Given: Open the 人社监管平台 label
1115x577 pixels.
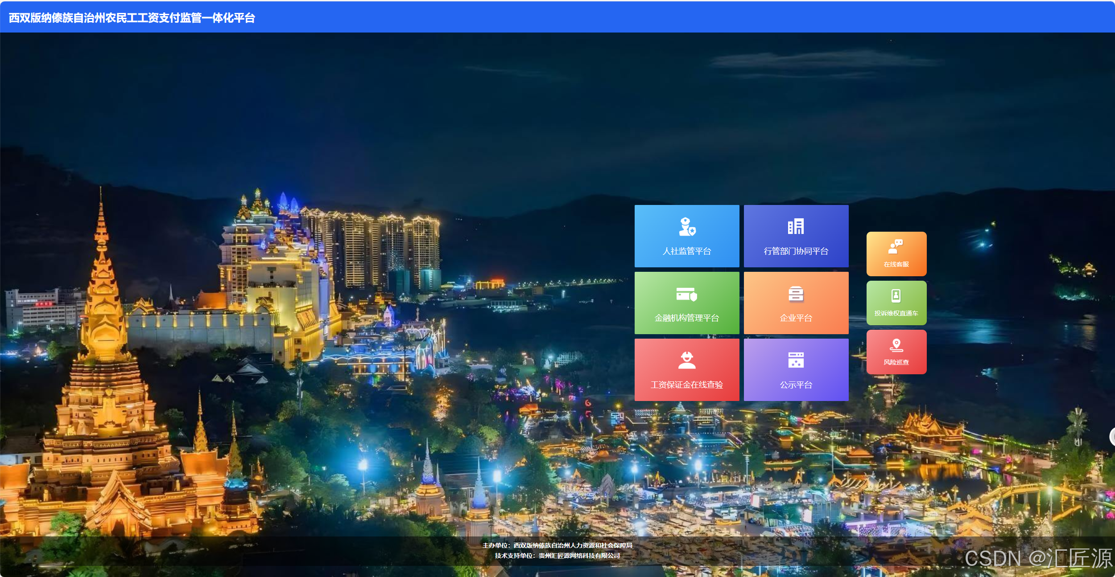Looking at the screenshot, I should coord(687,251).
